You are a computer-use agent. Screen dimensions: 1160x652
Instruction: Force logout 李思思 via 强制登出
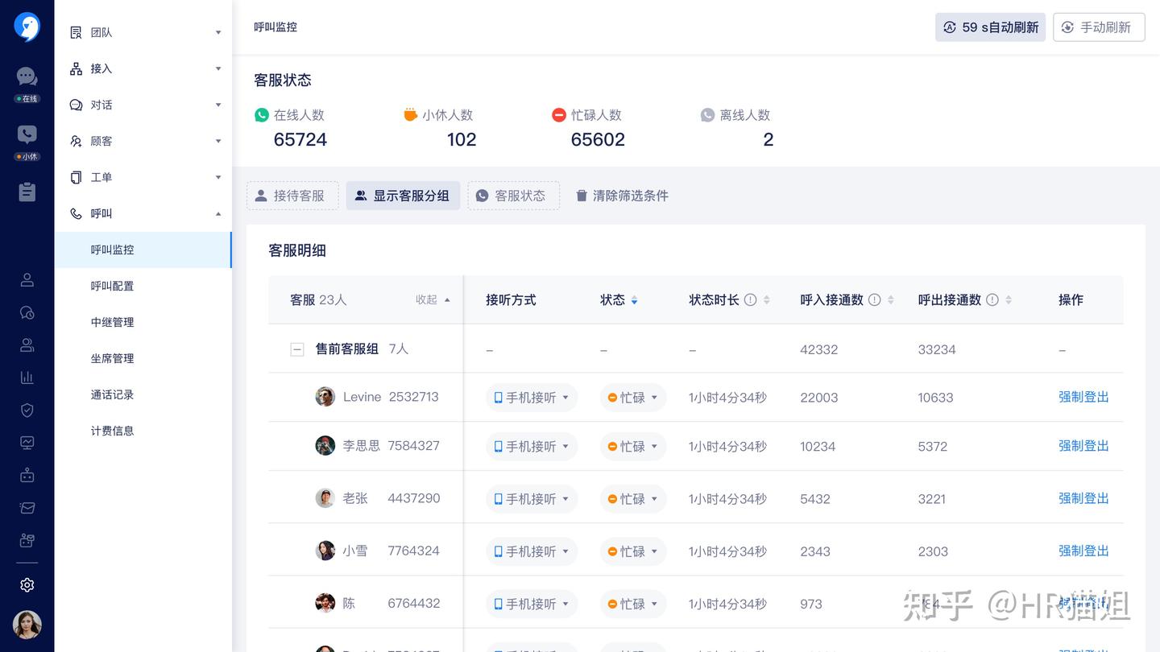(1083, 445)
